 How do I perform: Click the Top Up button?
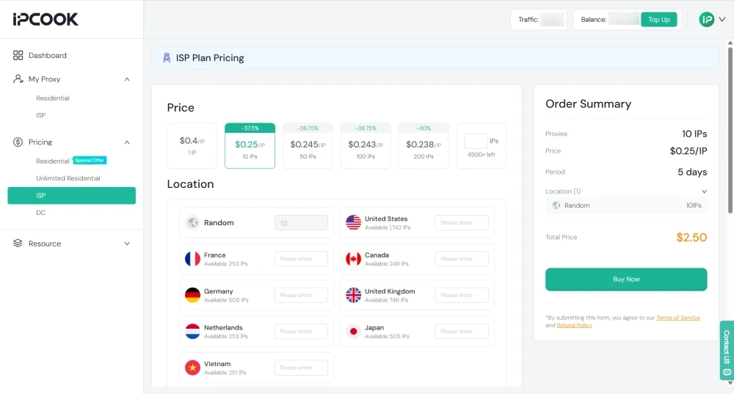click(x=658, y=19)
